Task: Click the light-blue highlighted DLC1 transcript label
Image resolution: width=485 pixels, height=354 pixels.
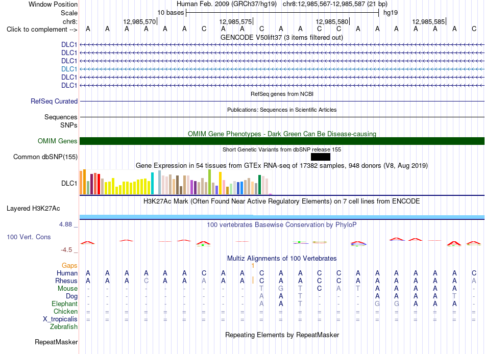Action: [x=69, y=69]
